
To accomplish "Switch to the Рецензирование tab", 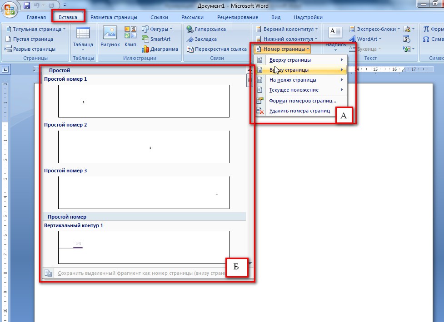I will tap(238, 17).
